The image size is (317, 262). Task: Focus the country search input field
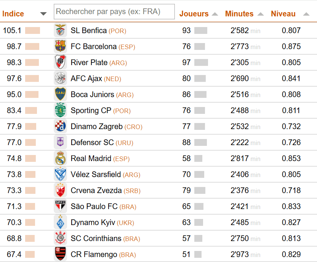(114, 12)
